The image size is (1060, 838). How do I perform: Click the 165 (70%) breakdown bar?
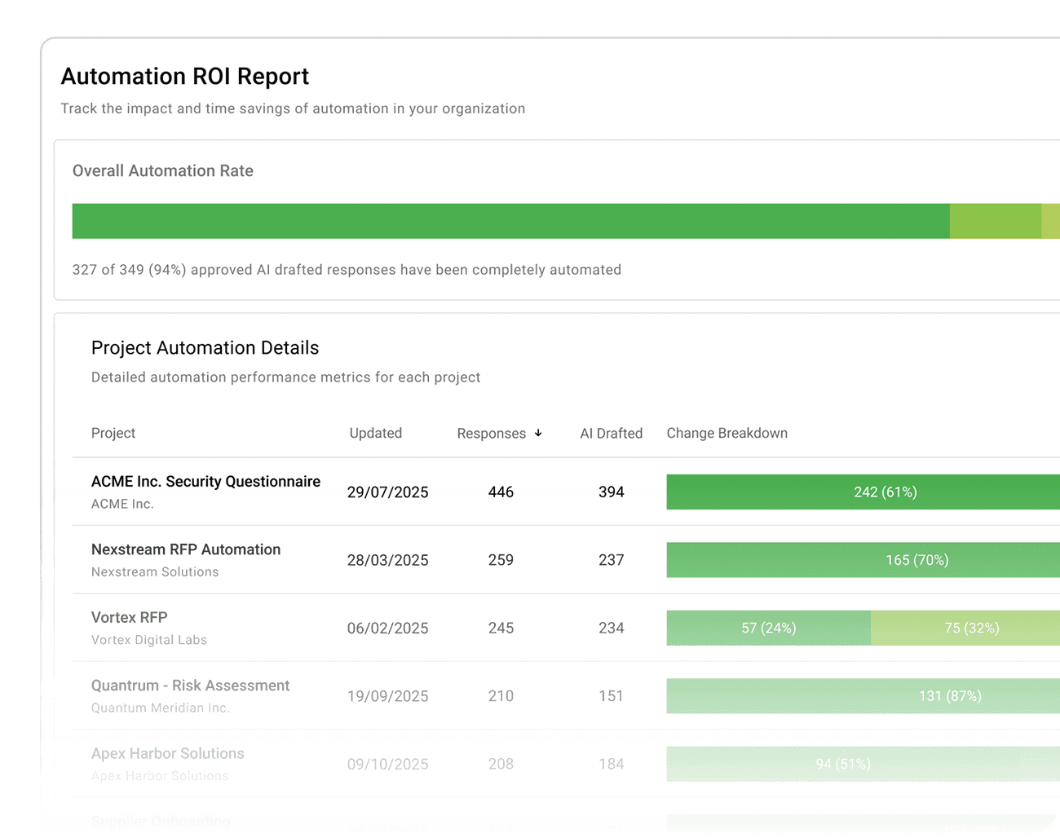tap(863, 560)
